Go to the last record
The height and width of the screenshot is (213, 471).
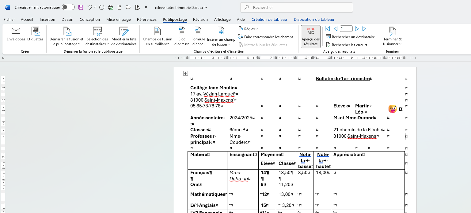[365, 29]
